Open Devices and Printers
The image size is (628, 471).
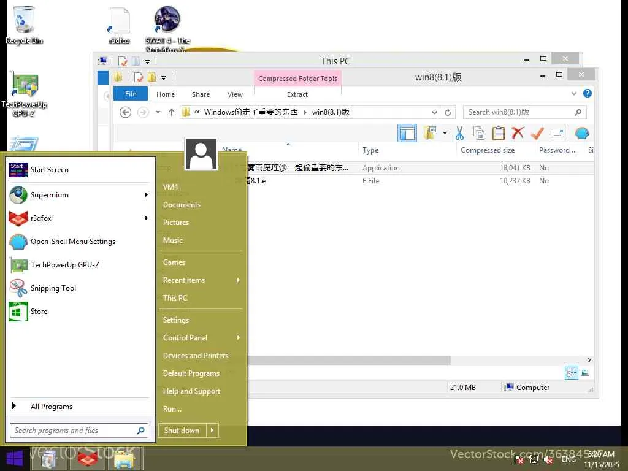tap(196, 356)
